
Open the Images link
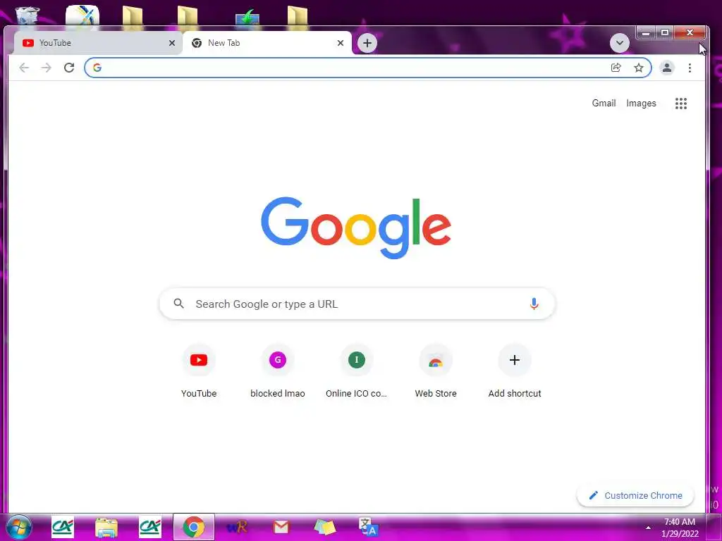pyautogui.click(x=641, y=103)
